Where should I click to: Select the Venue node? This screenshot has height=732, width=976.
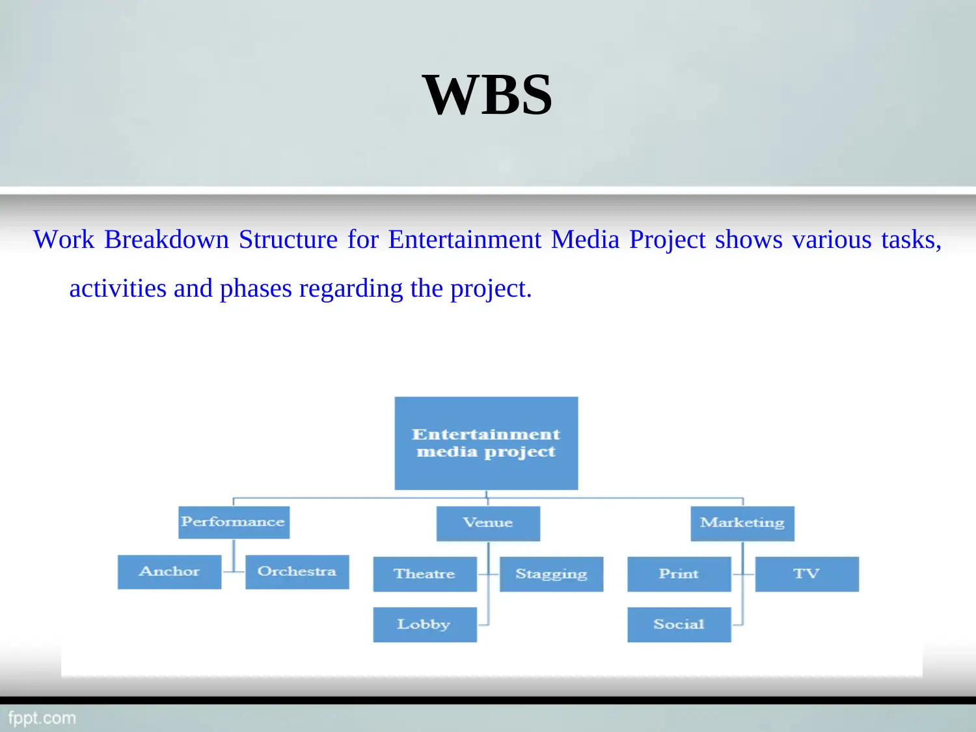(x=488, y=523)
